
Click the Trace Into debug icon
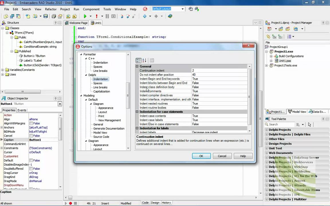pyautogui.click(x=122, y=16)
